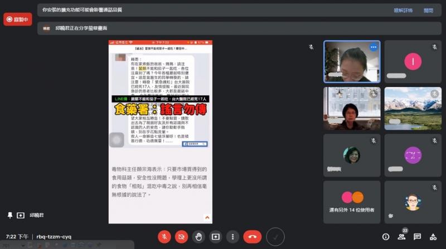The image size is (446, 249).
Task: Open the chat messages panel
Action: [x=417, y=237]
